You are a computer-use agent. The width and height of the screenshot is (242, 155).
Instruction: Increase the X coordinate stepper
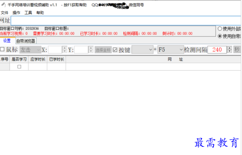pyautogui.click(x=65, y=48)
